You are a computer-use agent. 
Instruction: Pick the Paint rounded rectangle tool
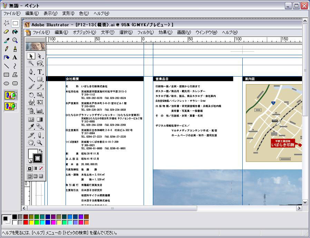pyautogui.click(x=15, y=83)
